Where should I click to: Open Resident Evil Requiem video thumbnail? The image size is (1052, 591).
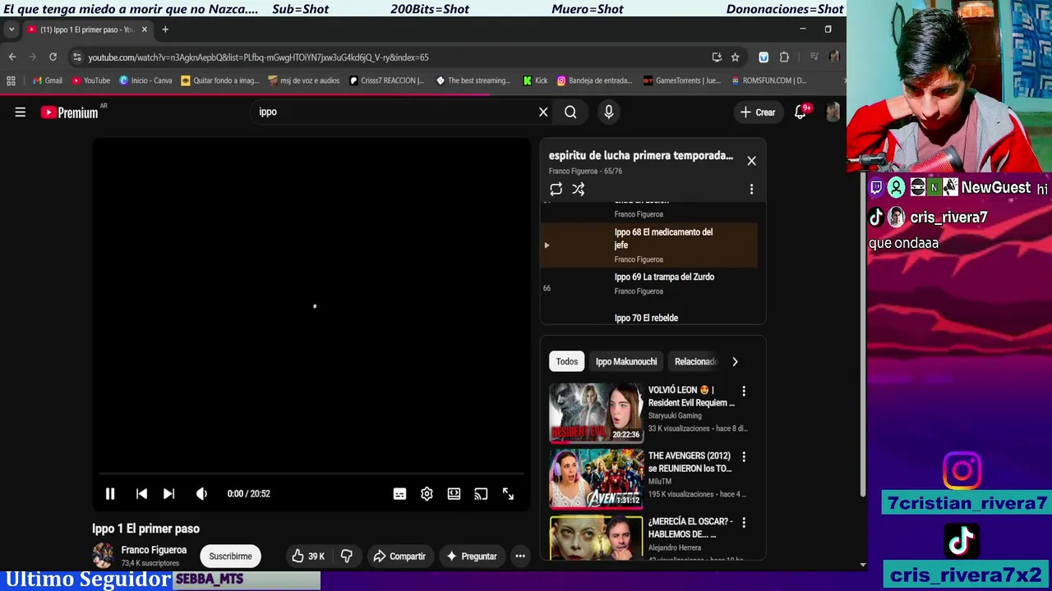[597, 413]
